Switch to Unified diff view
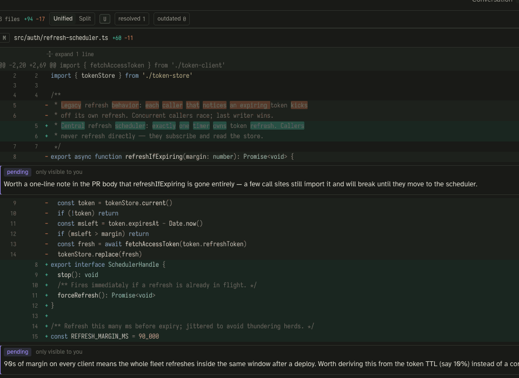 (x=63, y=18)
